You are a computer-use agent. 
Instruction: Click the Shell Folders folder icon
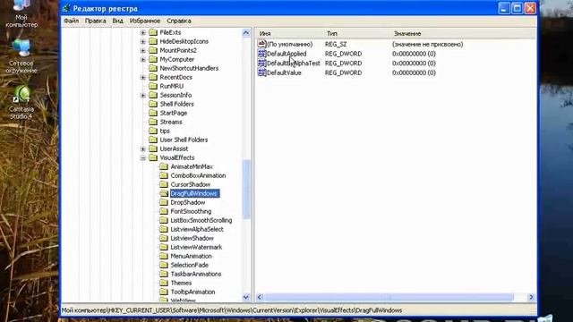pyautogui.click(x=153, y=104)
